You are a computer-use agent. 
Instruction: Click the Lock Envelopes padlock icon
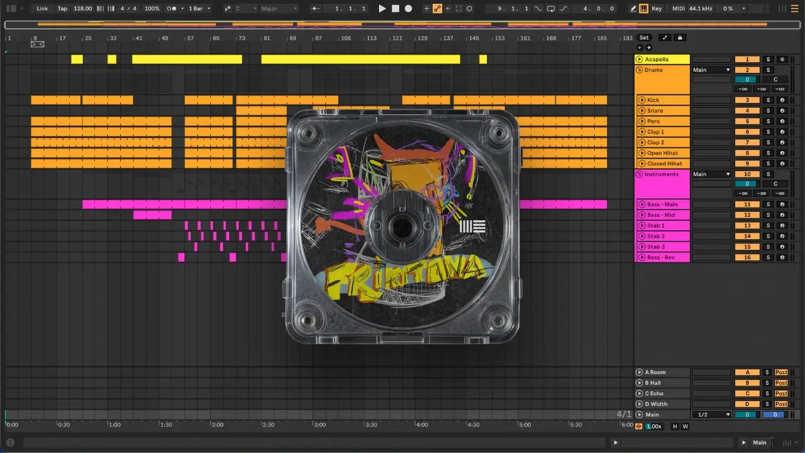679,38
